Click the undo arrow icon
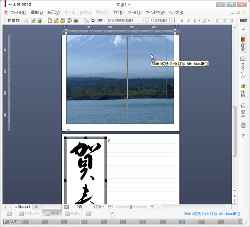Image resolution: width=250 pixels, height=227 pixels. click(93, 20)
